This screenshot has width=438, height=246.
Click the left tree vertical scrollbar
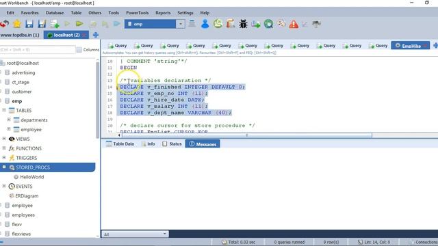click(x=97, y=100)
